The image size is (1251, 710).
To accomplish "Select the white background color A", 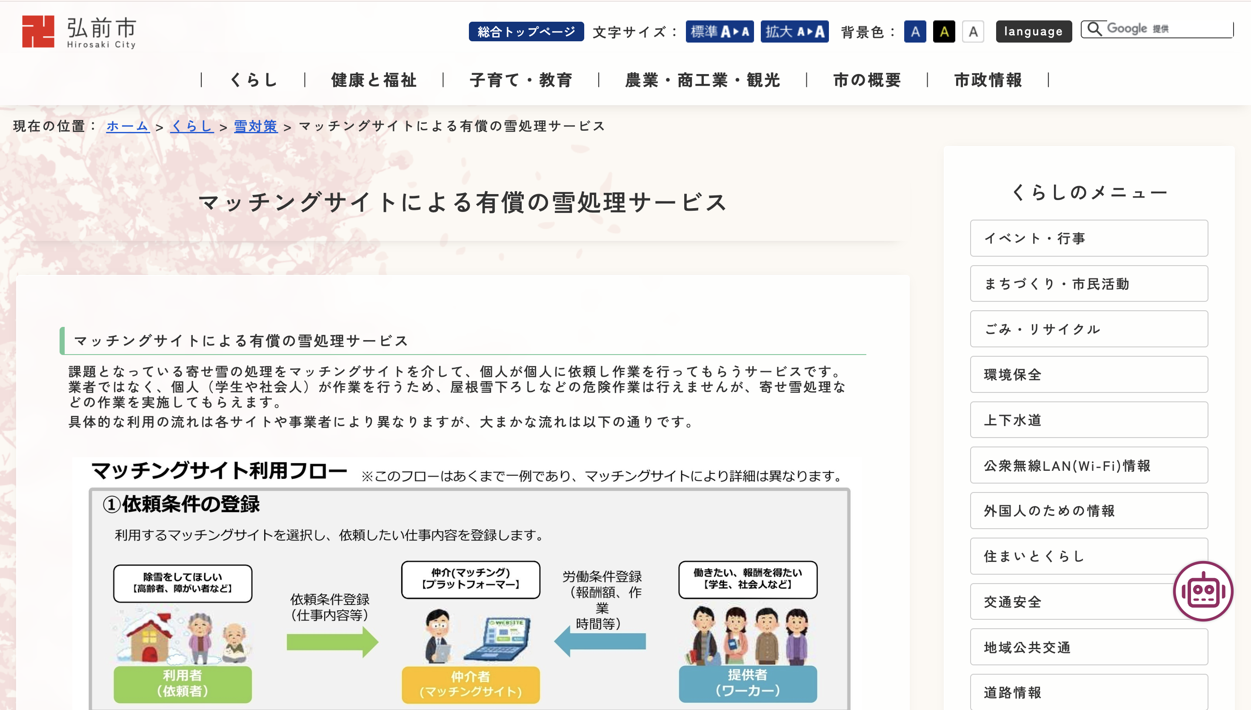I will pos(973,32).
